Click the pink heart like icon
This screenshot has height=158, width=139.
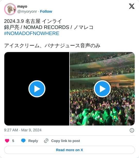click(x=7, y=141)
